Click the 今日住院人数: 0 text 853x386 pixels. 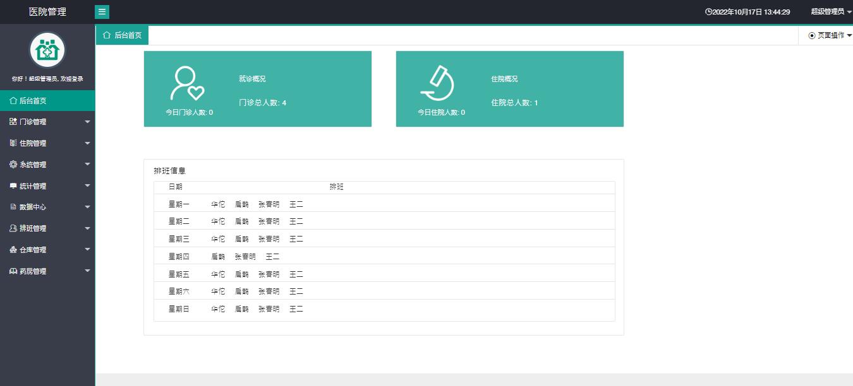pyautogui.click(x=441, y=112)
